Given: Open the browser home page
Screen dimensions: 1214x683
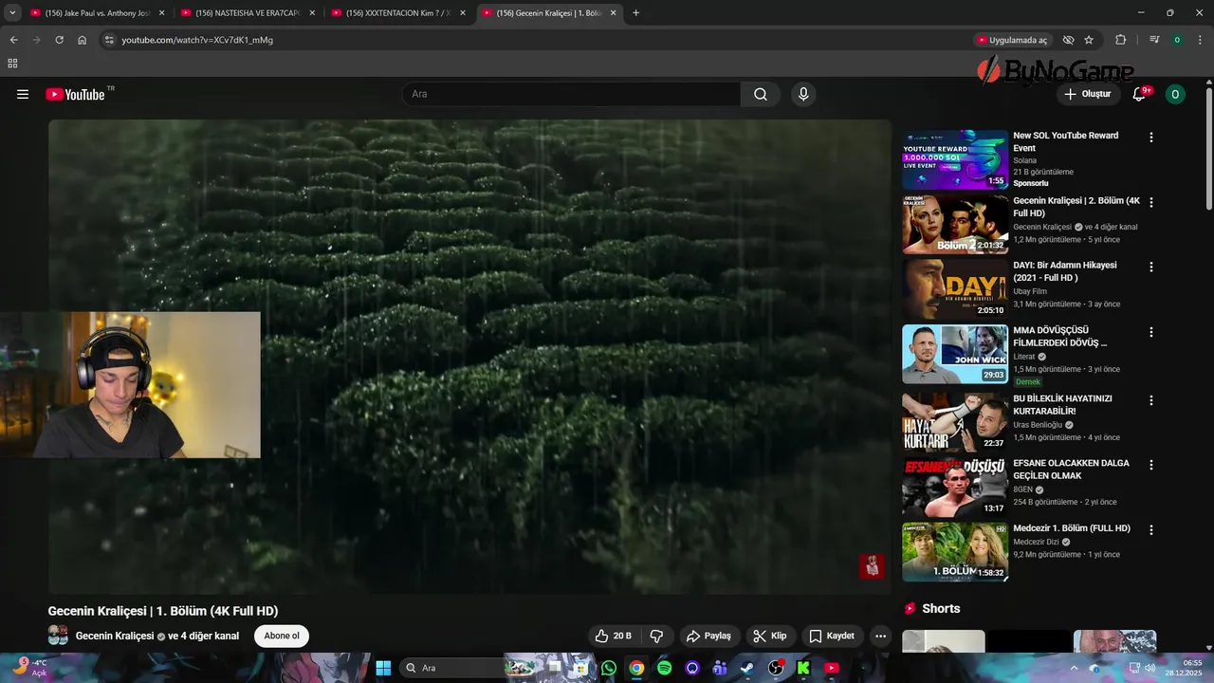Looking at the screenshot, I should pos(83,40).
